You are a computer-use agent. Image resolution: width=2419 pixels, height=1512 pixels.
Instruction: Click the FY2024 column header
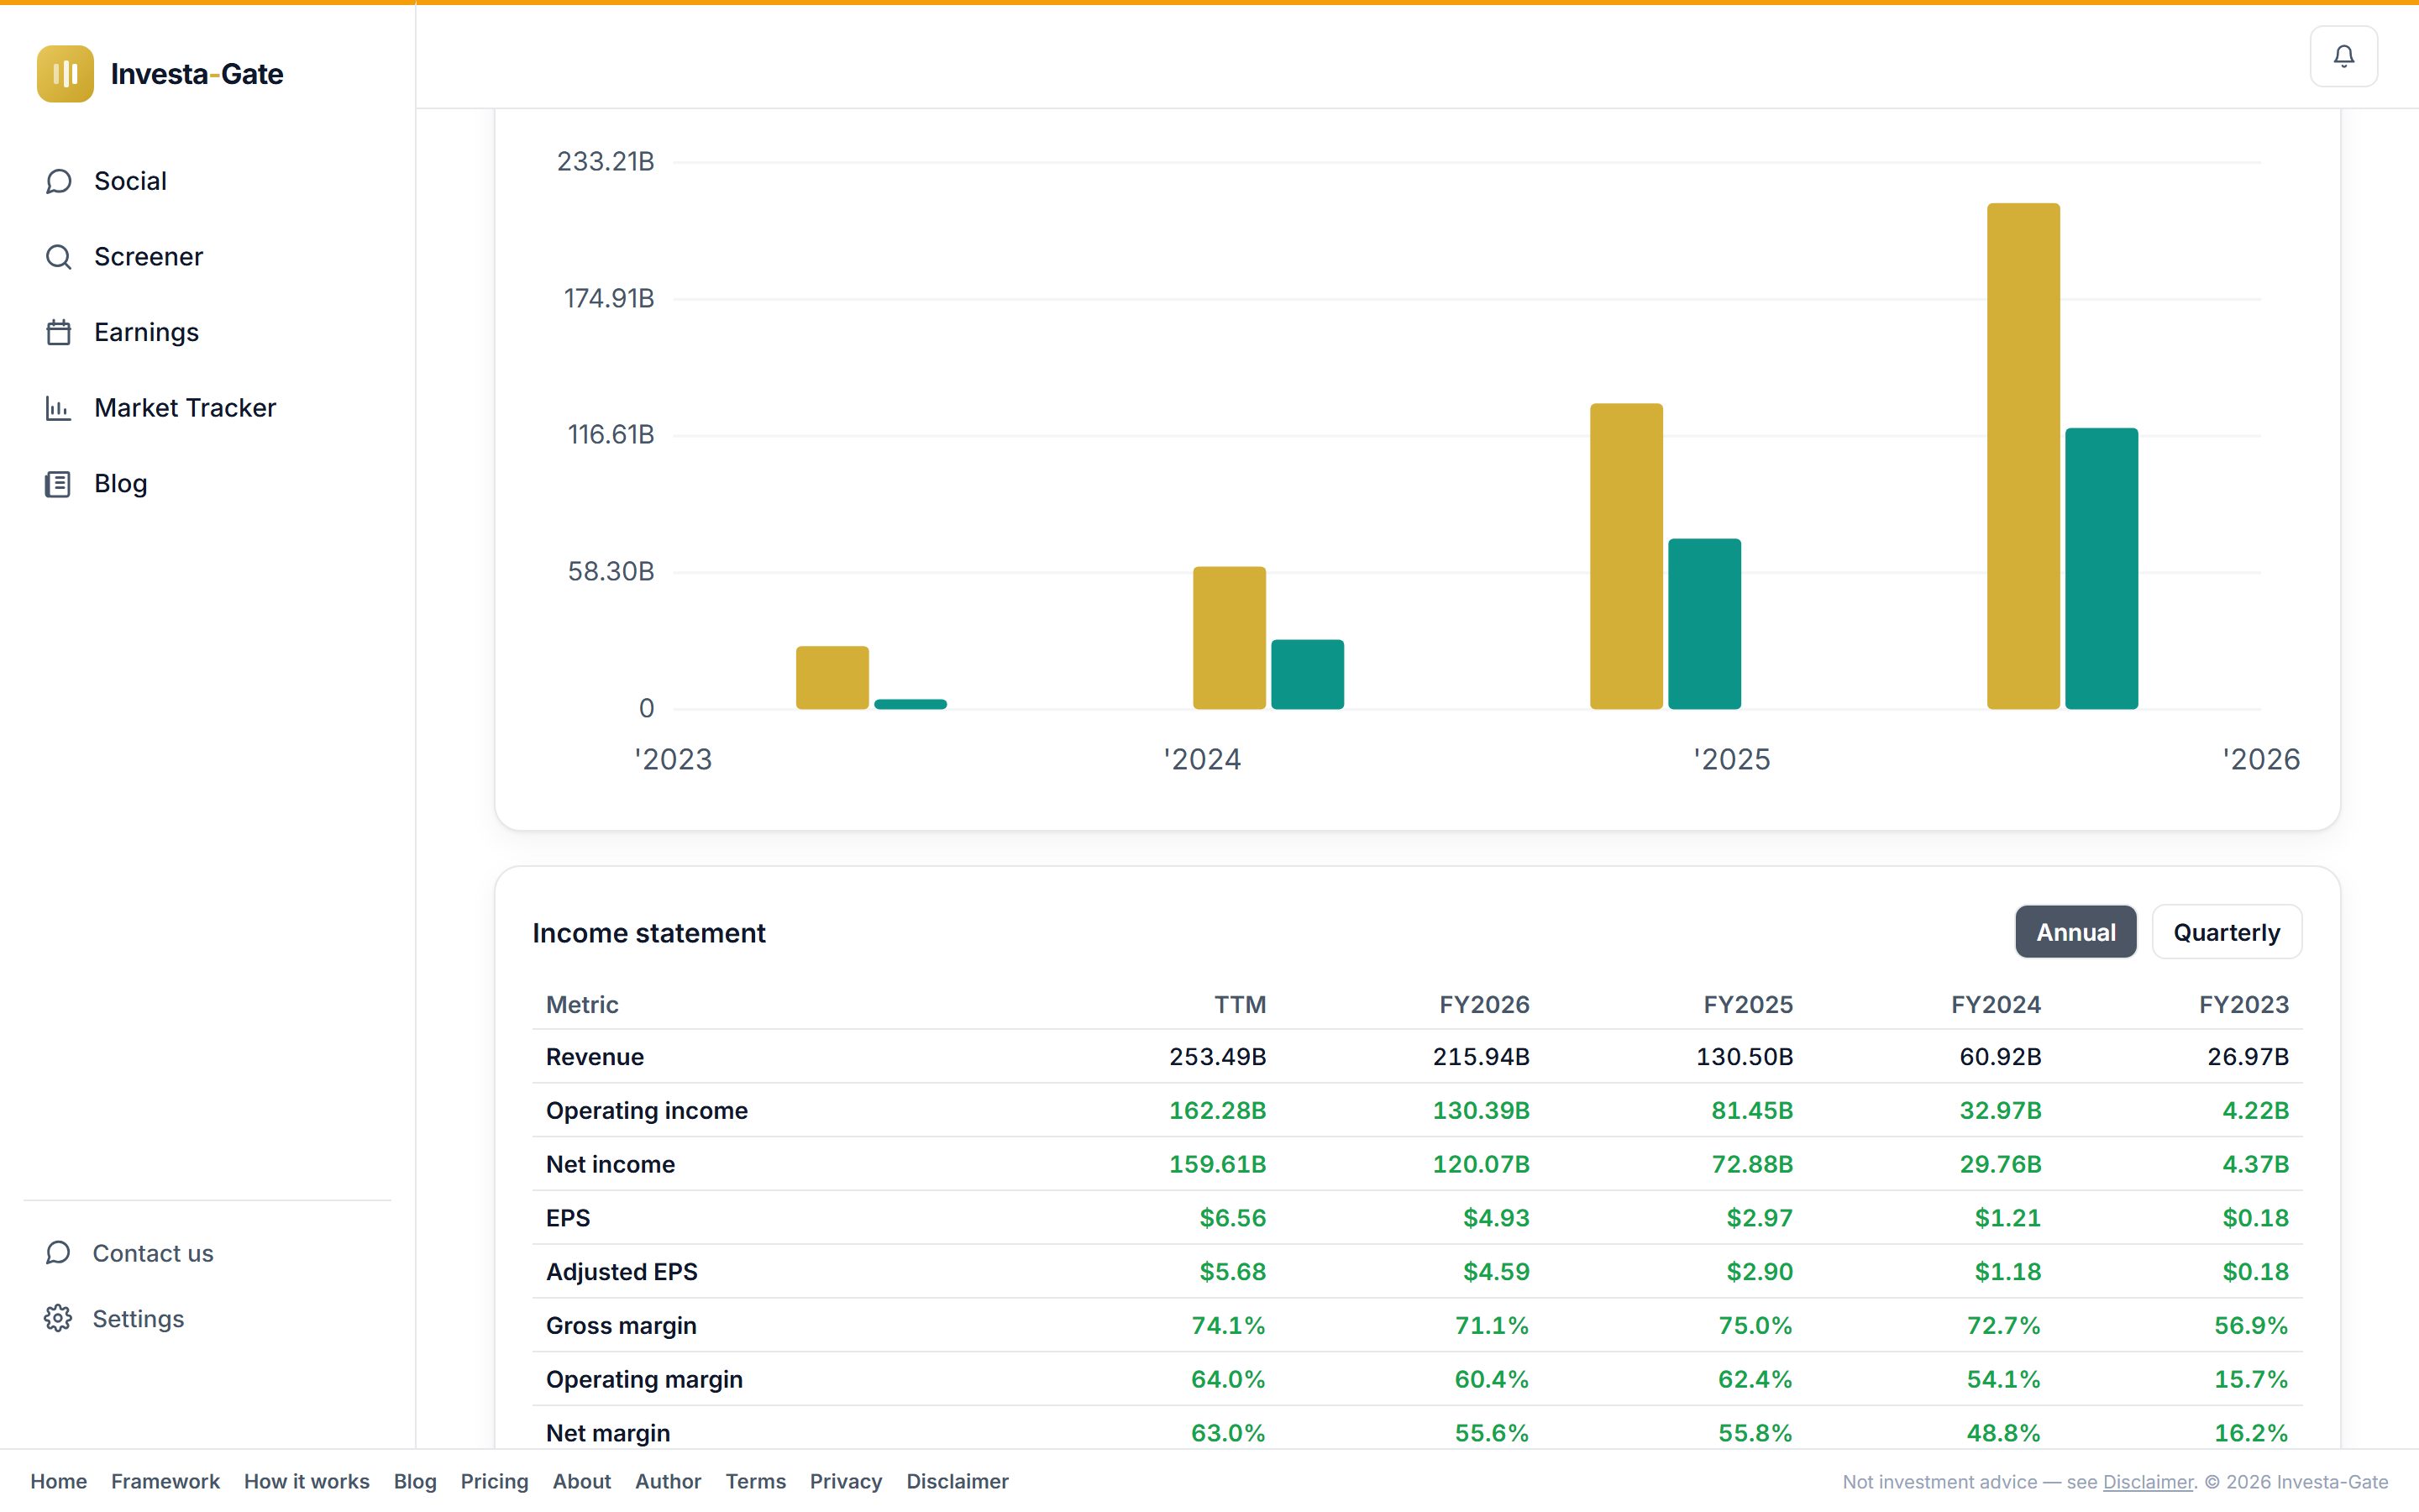tap(1995, 1004)
